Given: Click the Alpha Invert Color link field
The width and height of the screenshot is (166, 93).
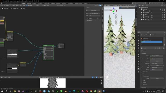Looking at the screenshot, I should pos(156,68).
